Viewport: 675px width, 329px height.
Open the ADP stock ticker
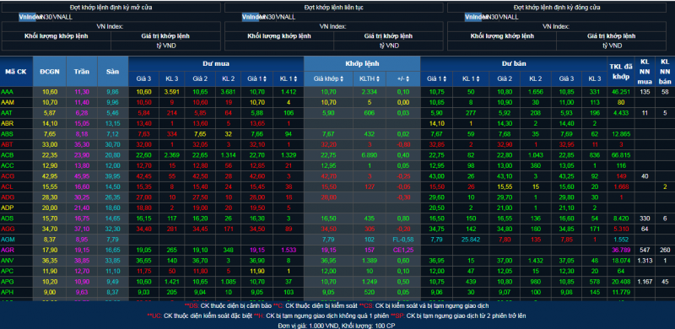pos(7,208)
